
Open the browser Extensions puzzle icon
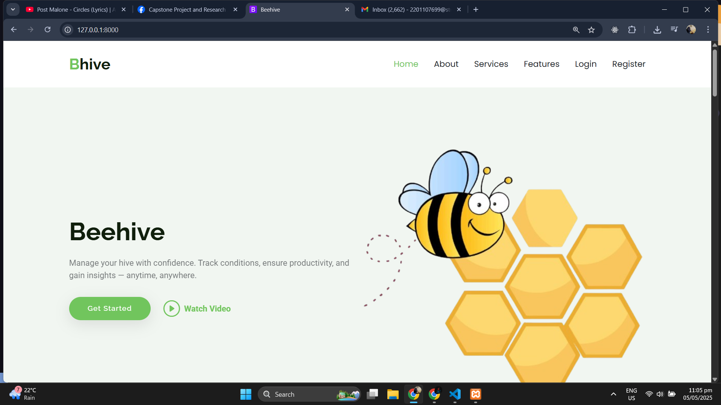632,30
